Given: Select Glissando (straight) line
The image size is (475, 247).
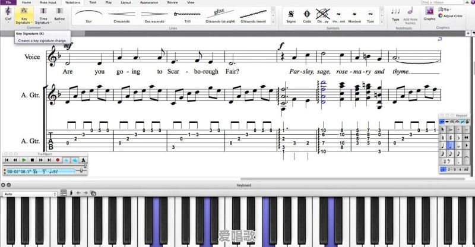Looking at the screenshot, I should pos(220,16).
